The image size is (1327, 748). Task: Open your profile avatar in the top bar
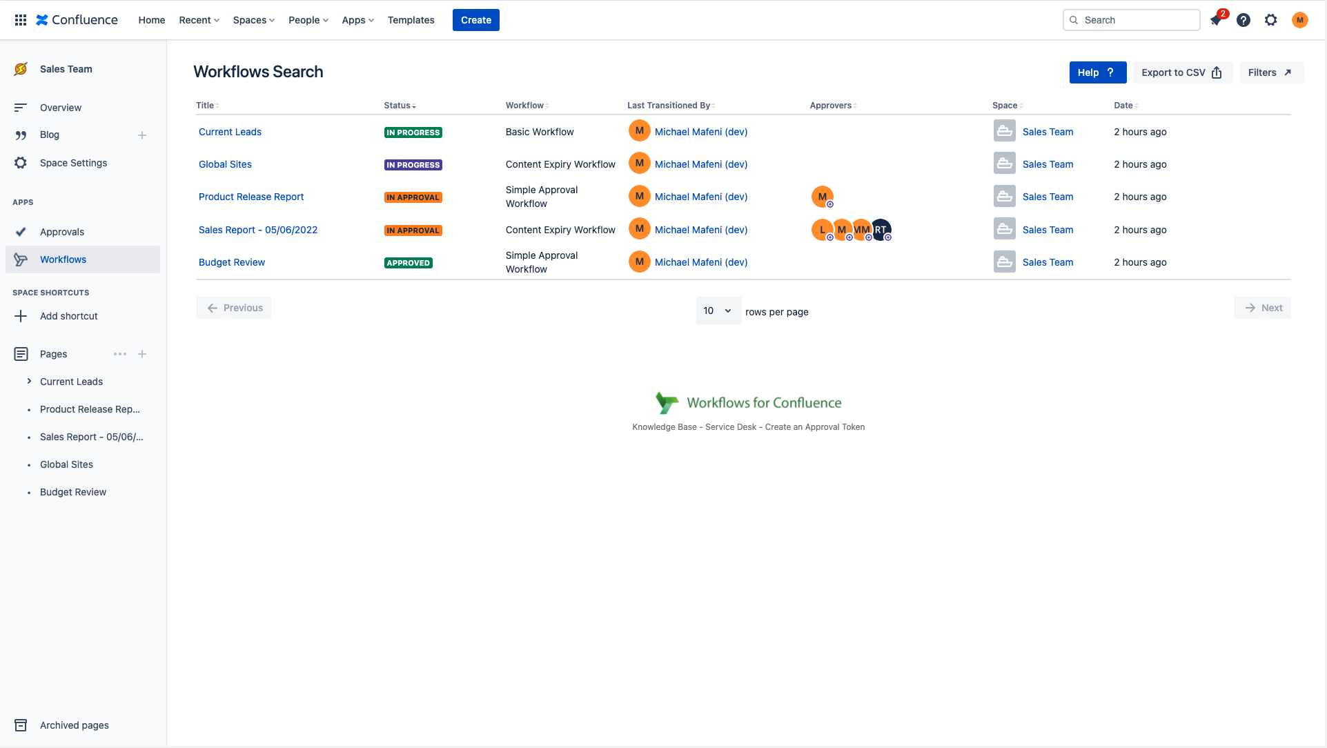tap(1299, 20)
